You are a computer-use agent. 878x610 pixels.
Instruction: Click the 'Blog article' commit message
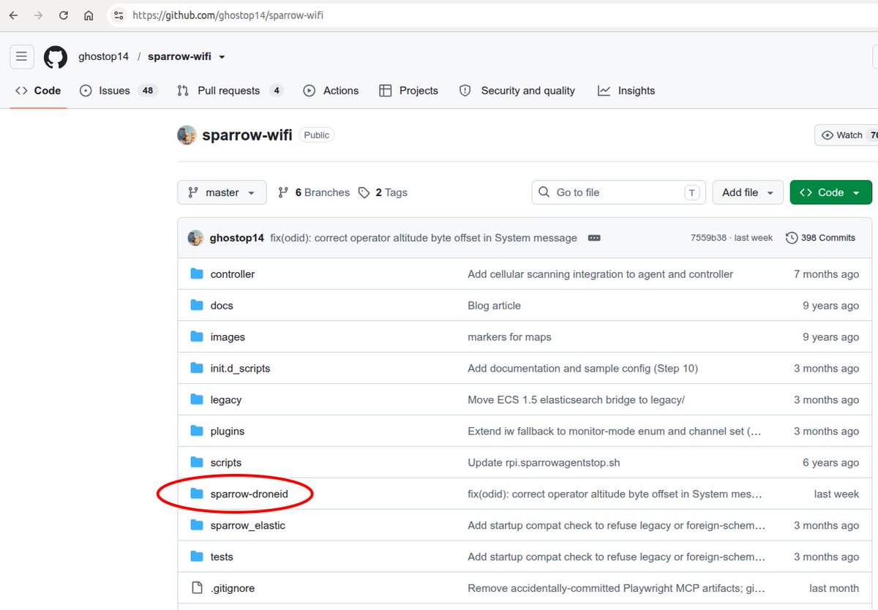pos(494,305)
